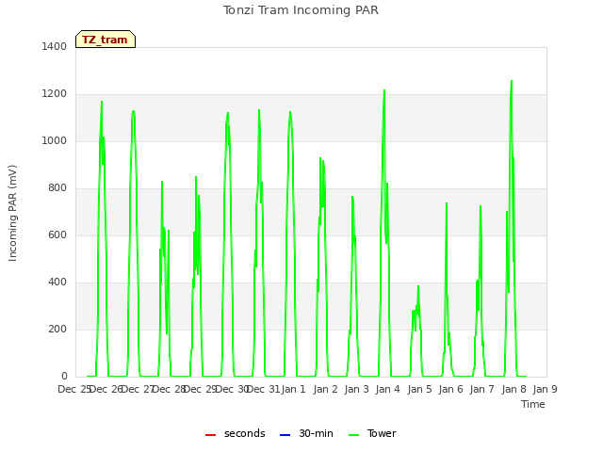The height and width of the screenshot is (452, 603).
Task: Click the Jan 9 x-axis date label
Action: 545,389
